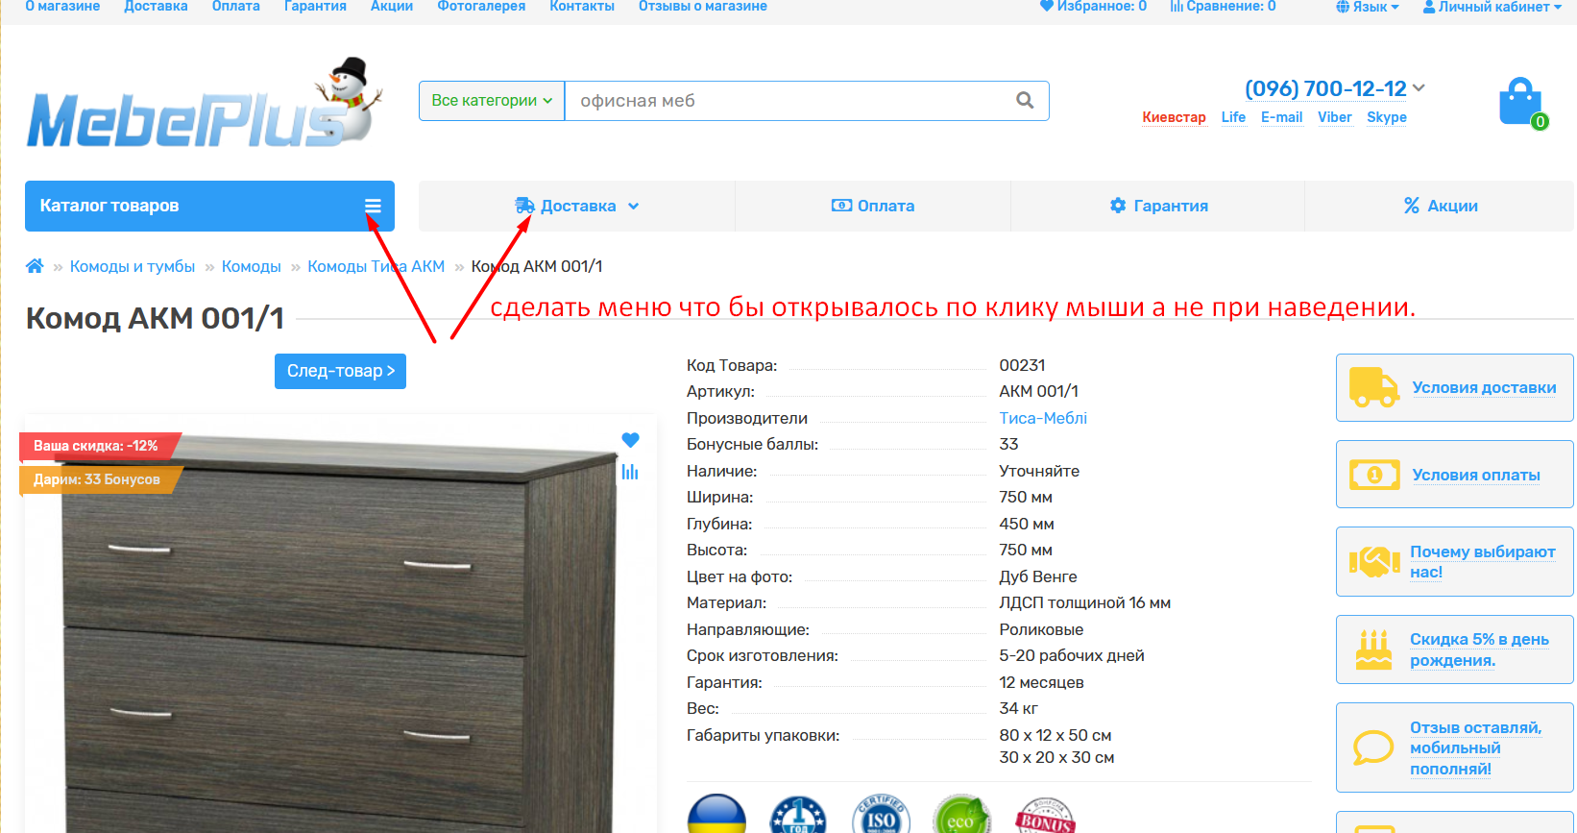Click the Киевстар contact link

1174,117
